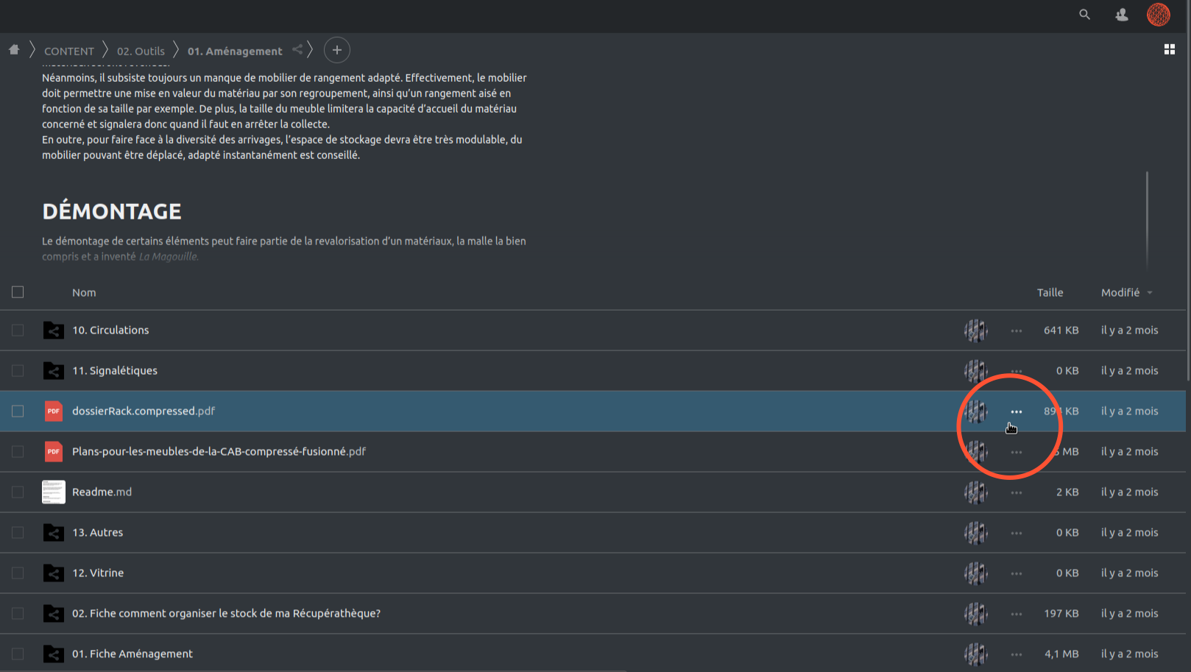Viewport: 1191px width, 672px height.
Task: Open Plans-pour-les-meubles-de-la-CAB PDF file
Action: click(219, 452)
